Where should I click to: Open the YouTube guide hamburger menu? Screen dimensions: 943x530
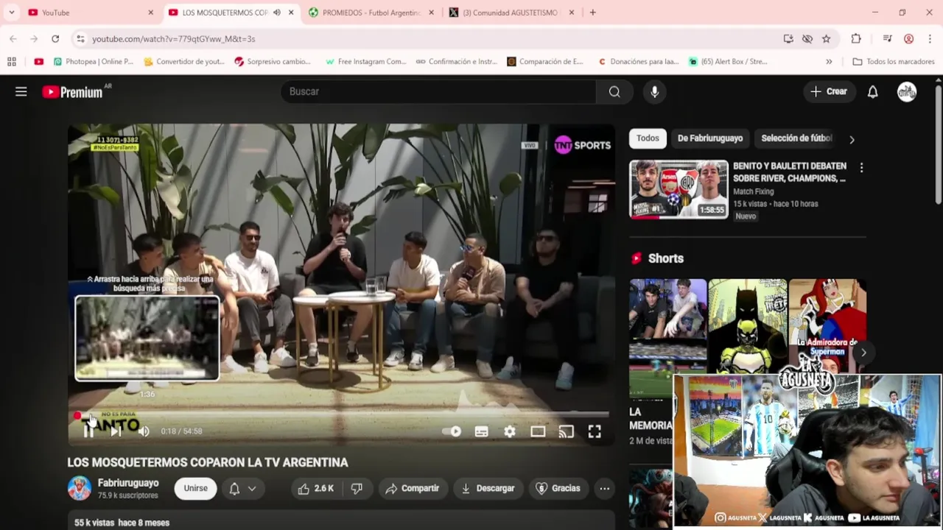[21, 91]
